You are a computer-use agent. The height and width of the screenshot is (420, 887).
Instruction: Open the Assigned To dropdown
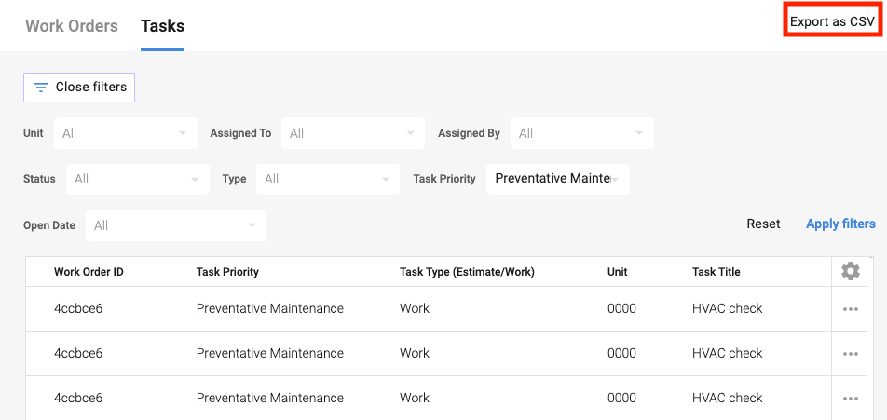[353, 133]
